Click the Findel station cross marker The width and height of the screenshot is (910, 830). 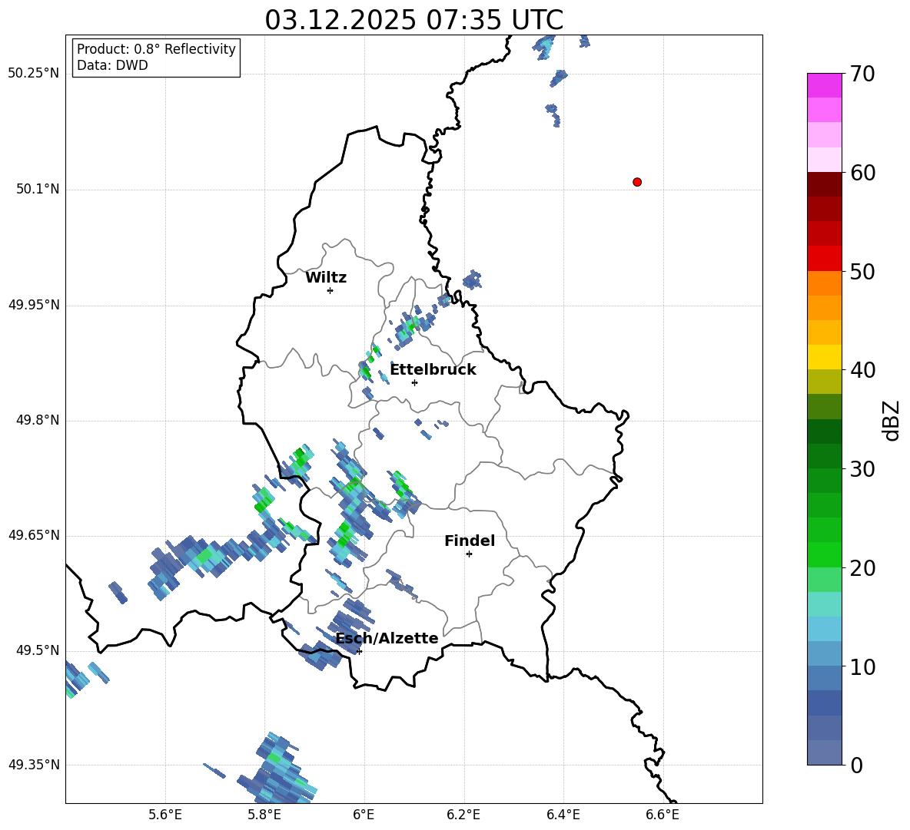469,554
